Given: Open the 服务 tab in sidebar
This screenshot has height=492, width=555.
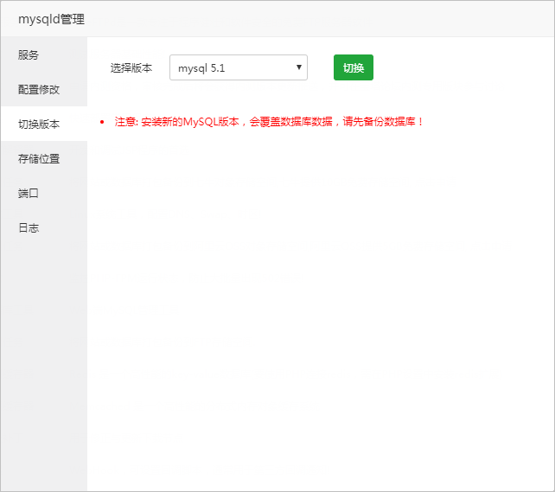Looking at the screenshot, I should [x=29, y=55].
